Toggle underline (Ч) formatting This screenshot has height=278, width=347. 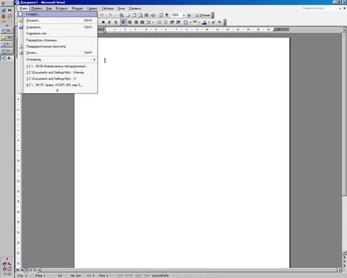tap(115, 22)
